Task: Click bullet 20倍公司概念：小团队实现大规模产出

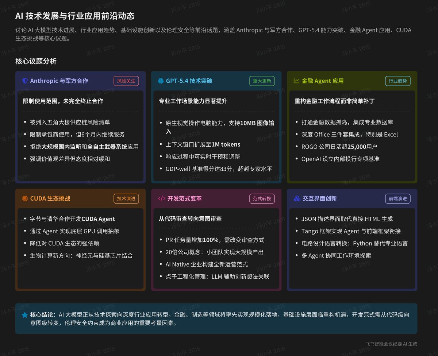Action: pyautogui.click(x=215, y=252)
